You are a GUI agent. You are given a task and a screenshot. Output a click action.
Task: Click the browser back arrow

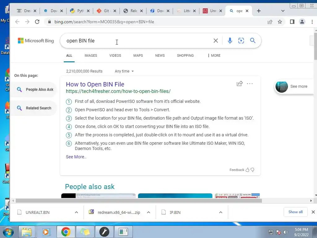tap(17, 22)
